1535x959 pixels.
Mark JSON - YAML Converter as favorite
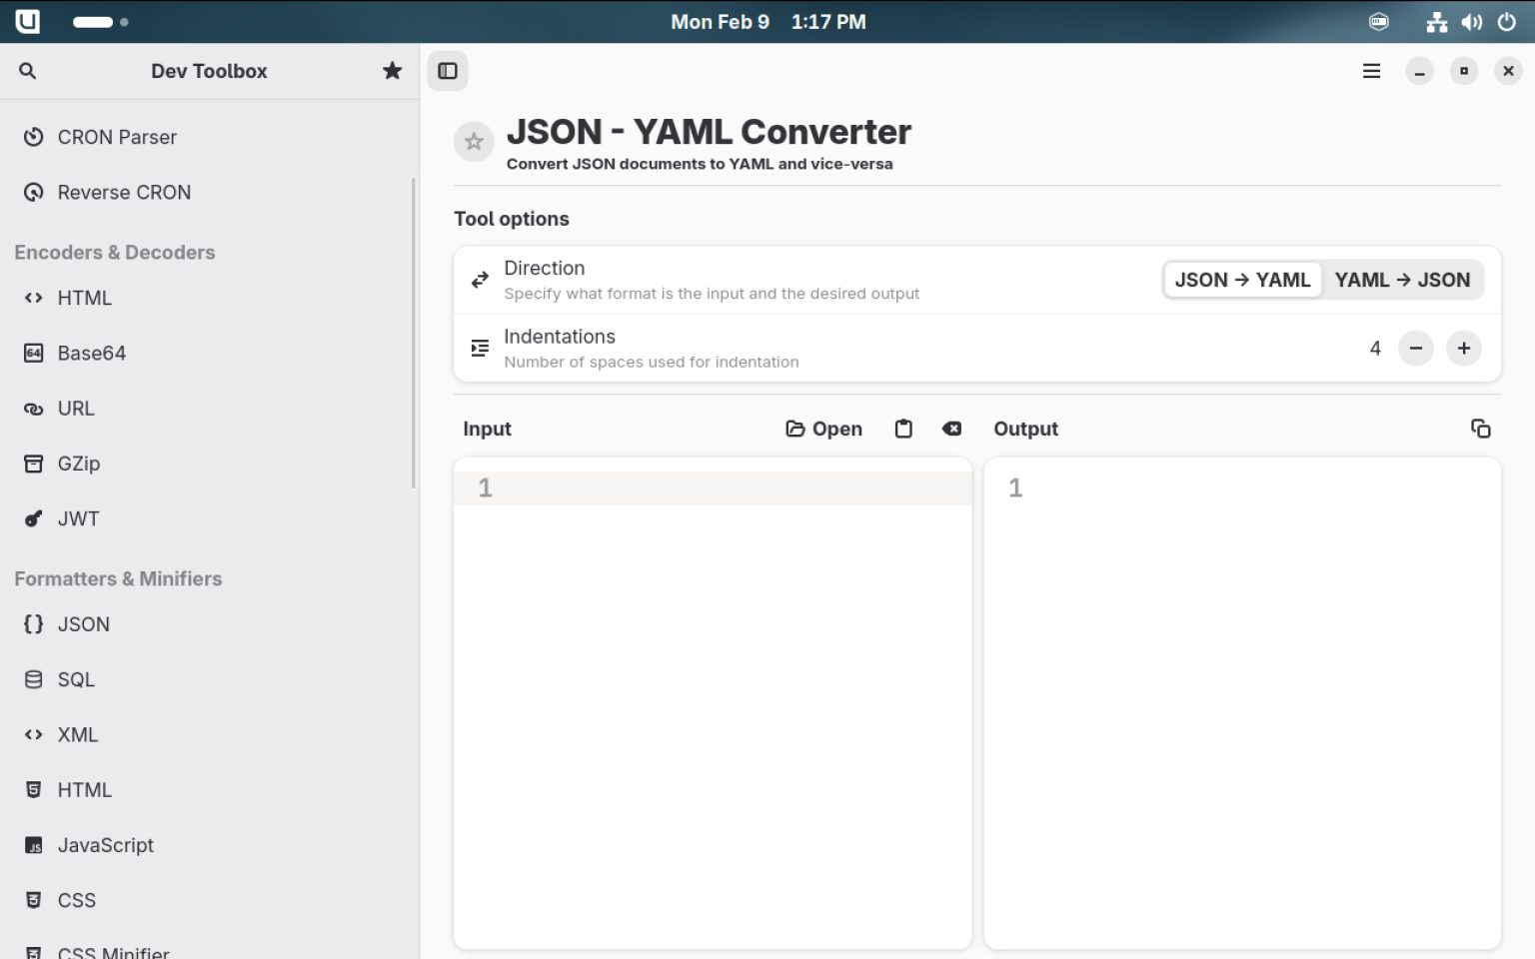[474, 142]
